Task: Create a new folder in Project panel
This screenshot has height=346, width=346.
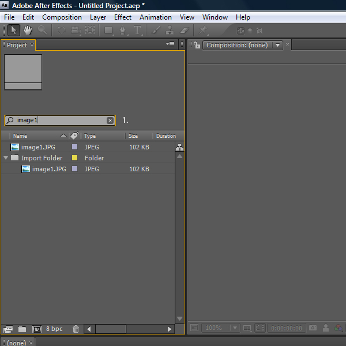Action: tap(22, 329)
